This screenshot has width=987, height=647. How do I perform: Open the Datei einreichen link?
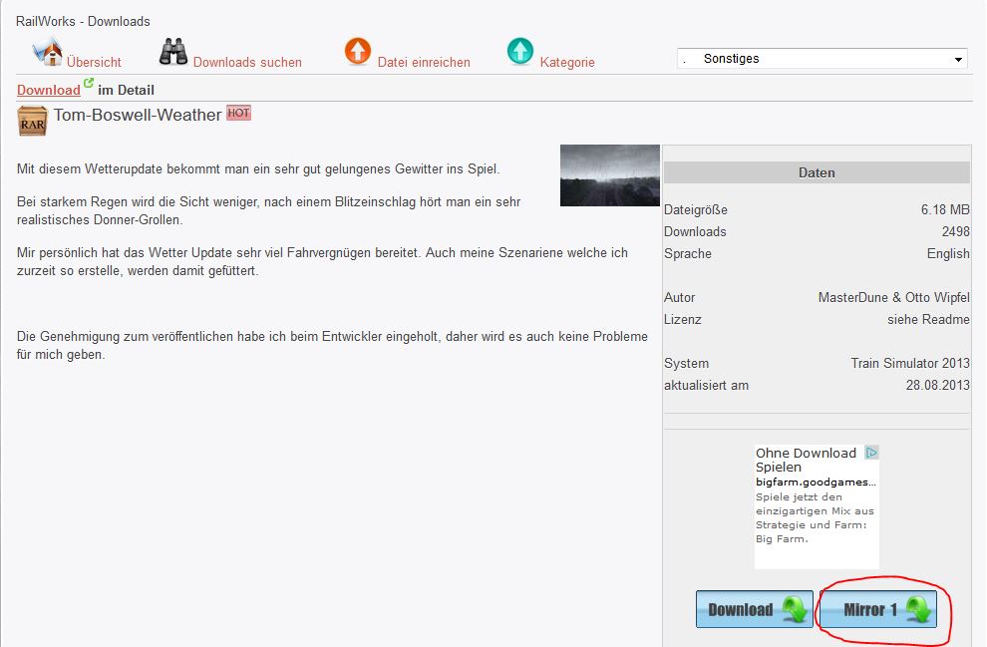424,63
